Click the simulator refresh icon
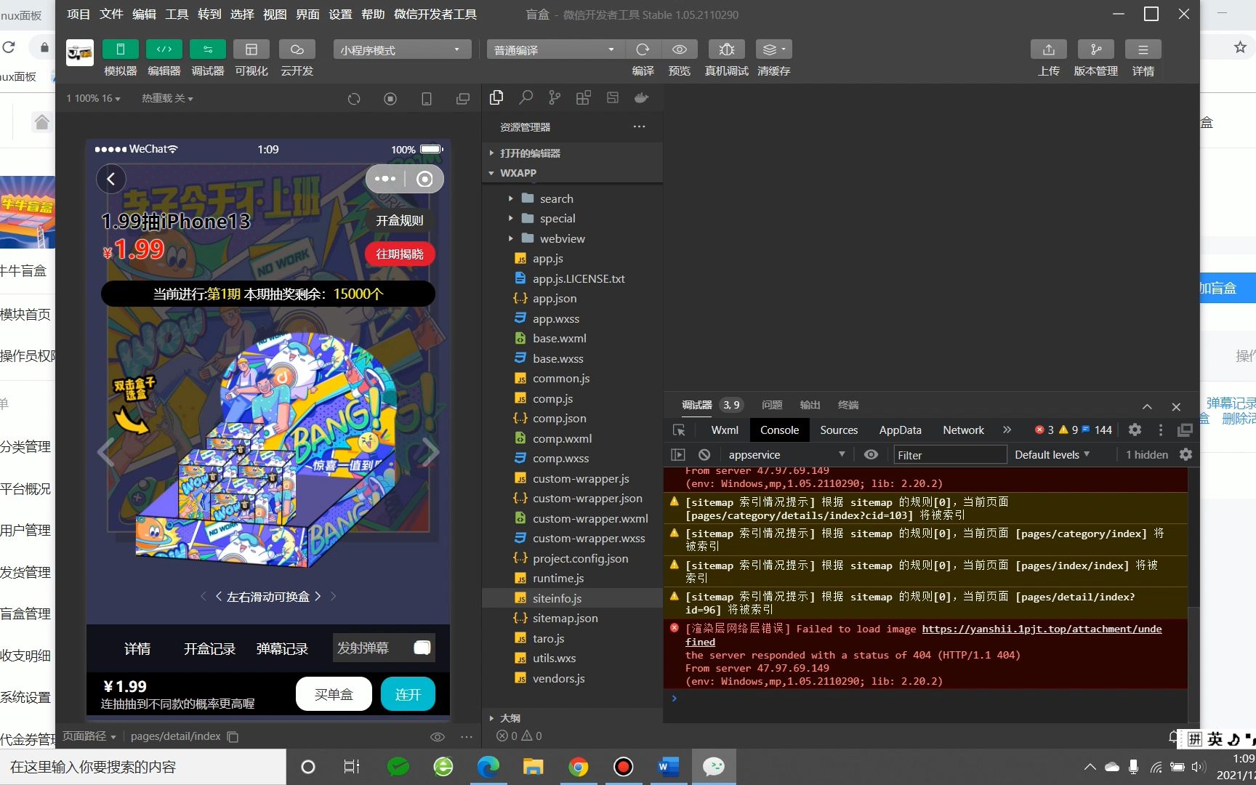1256x785 pixels. [x=354, y=98]
